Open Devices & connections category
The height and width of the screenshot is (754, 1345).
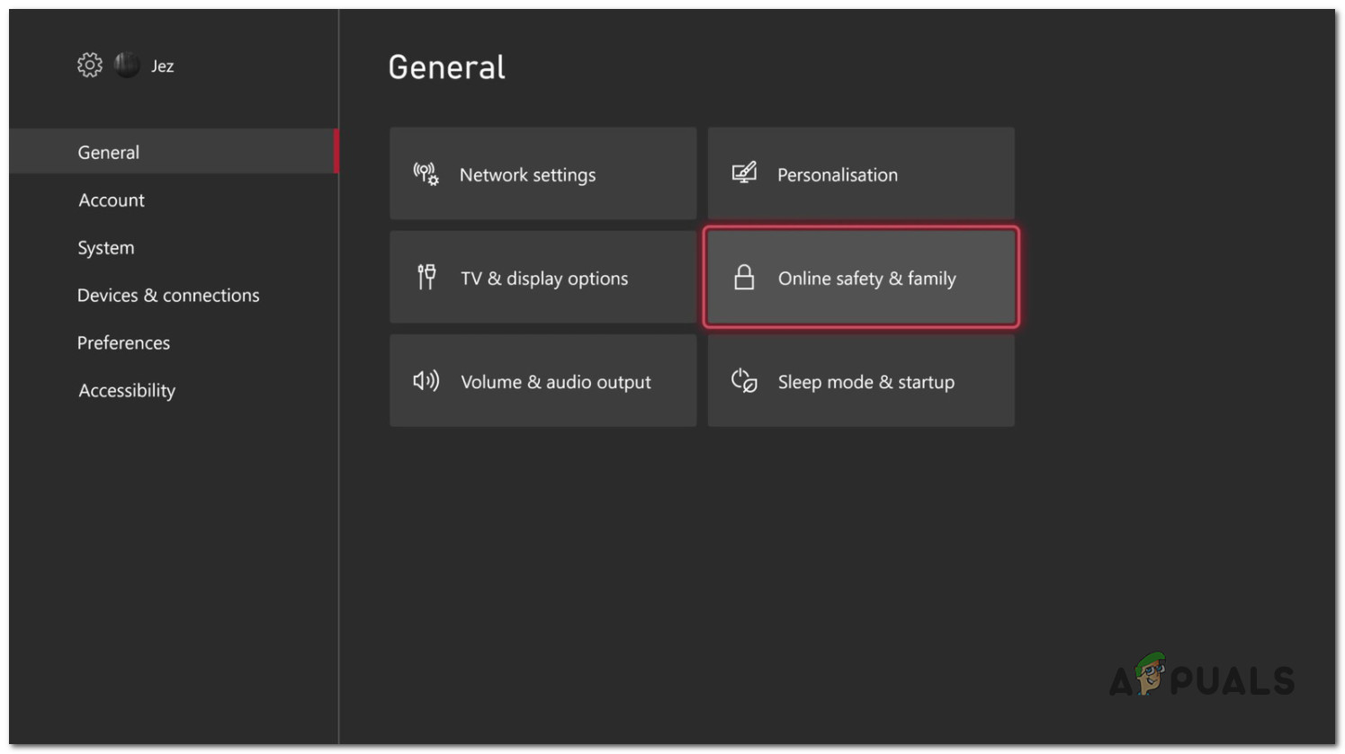tap(168, 295)
